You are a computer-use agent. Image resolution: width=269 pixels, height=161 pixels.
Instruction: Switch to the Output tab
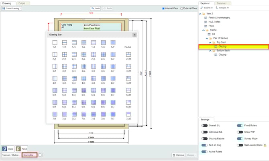[22, 3]
